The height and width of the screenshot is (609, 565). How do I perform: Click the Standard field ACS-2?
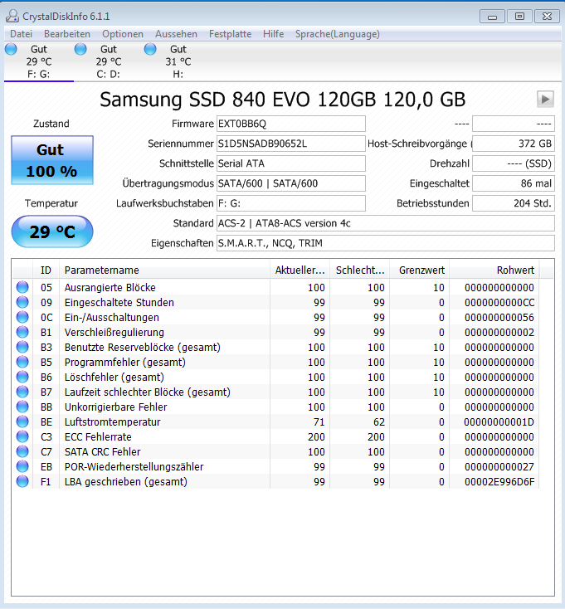pos(386,223)
